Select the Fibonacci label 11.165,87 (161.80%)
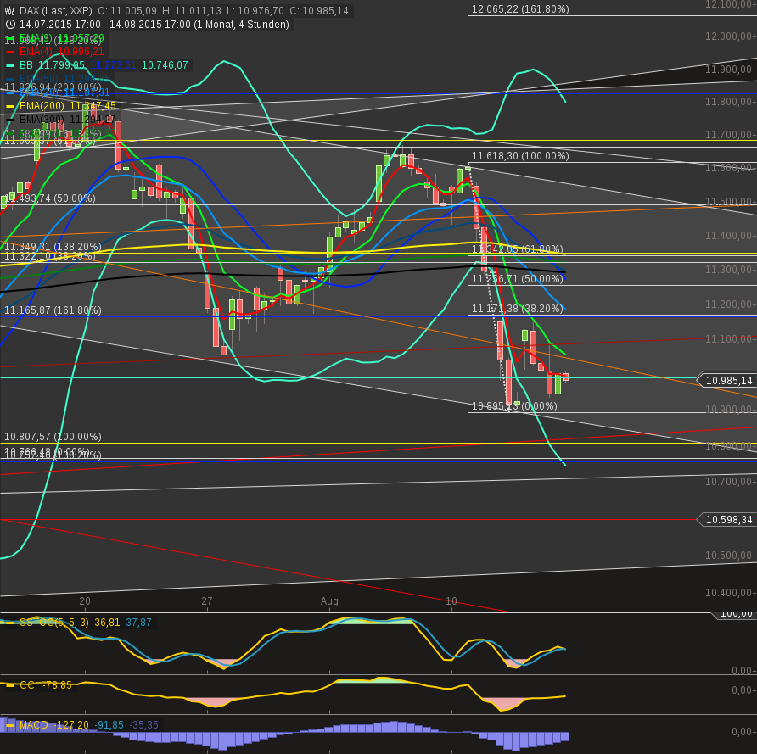This screenshot has width=757, height=754. [53, 310]
